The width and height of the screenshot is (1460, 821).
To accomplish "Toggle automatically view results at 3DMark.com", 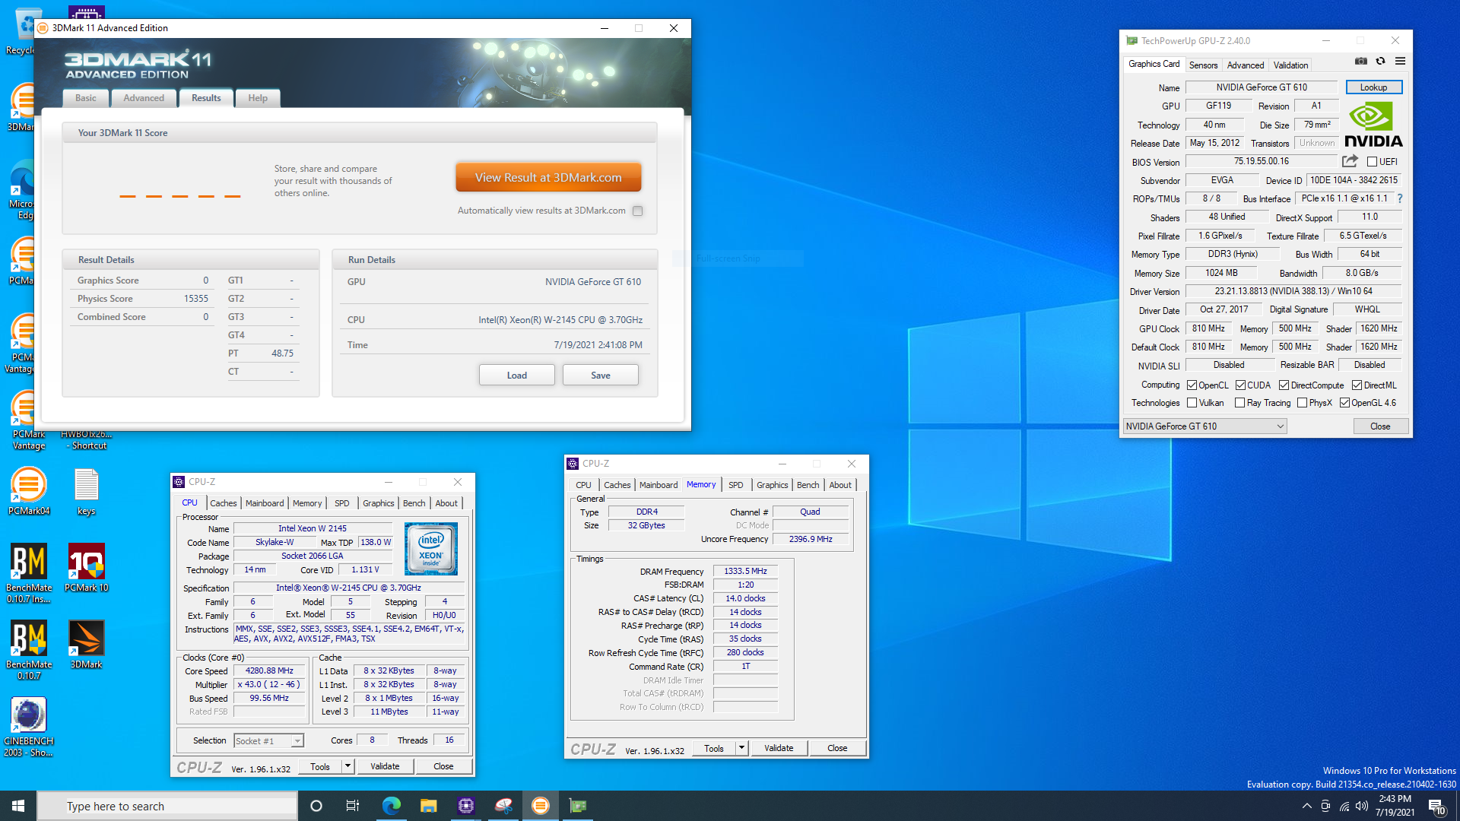I will click(x=638, y=211).
